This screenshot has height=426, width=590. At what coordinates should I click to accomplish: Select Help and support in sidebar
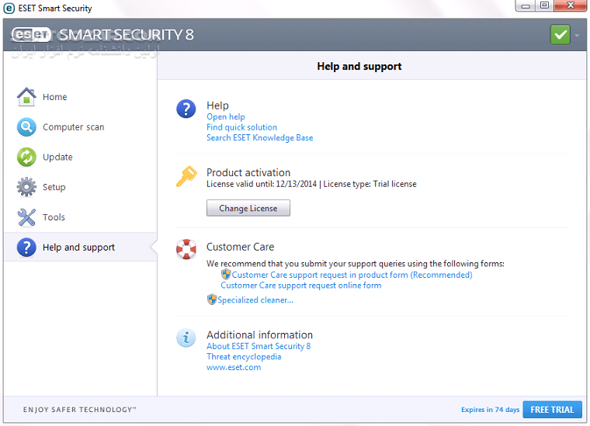[x=80, y=247]
